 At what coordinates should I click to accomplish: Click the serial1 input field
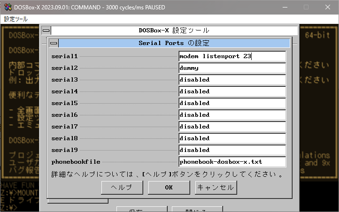[232, 56]
